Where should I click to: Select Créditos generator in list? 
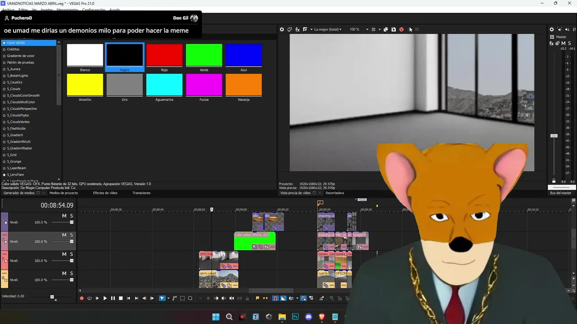[x=13, y=49]
